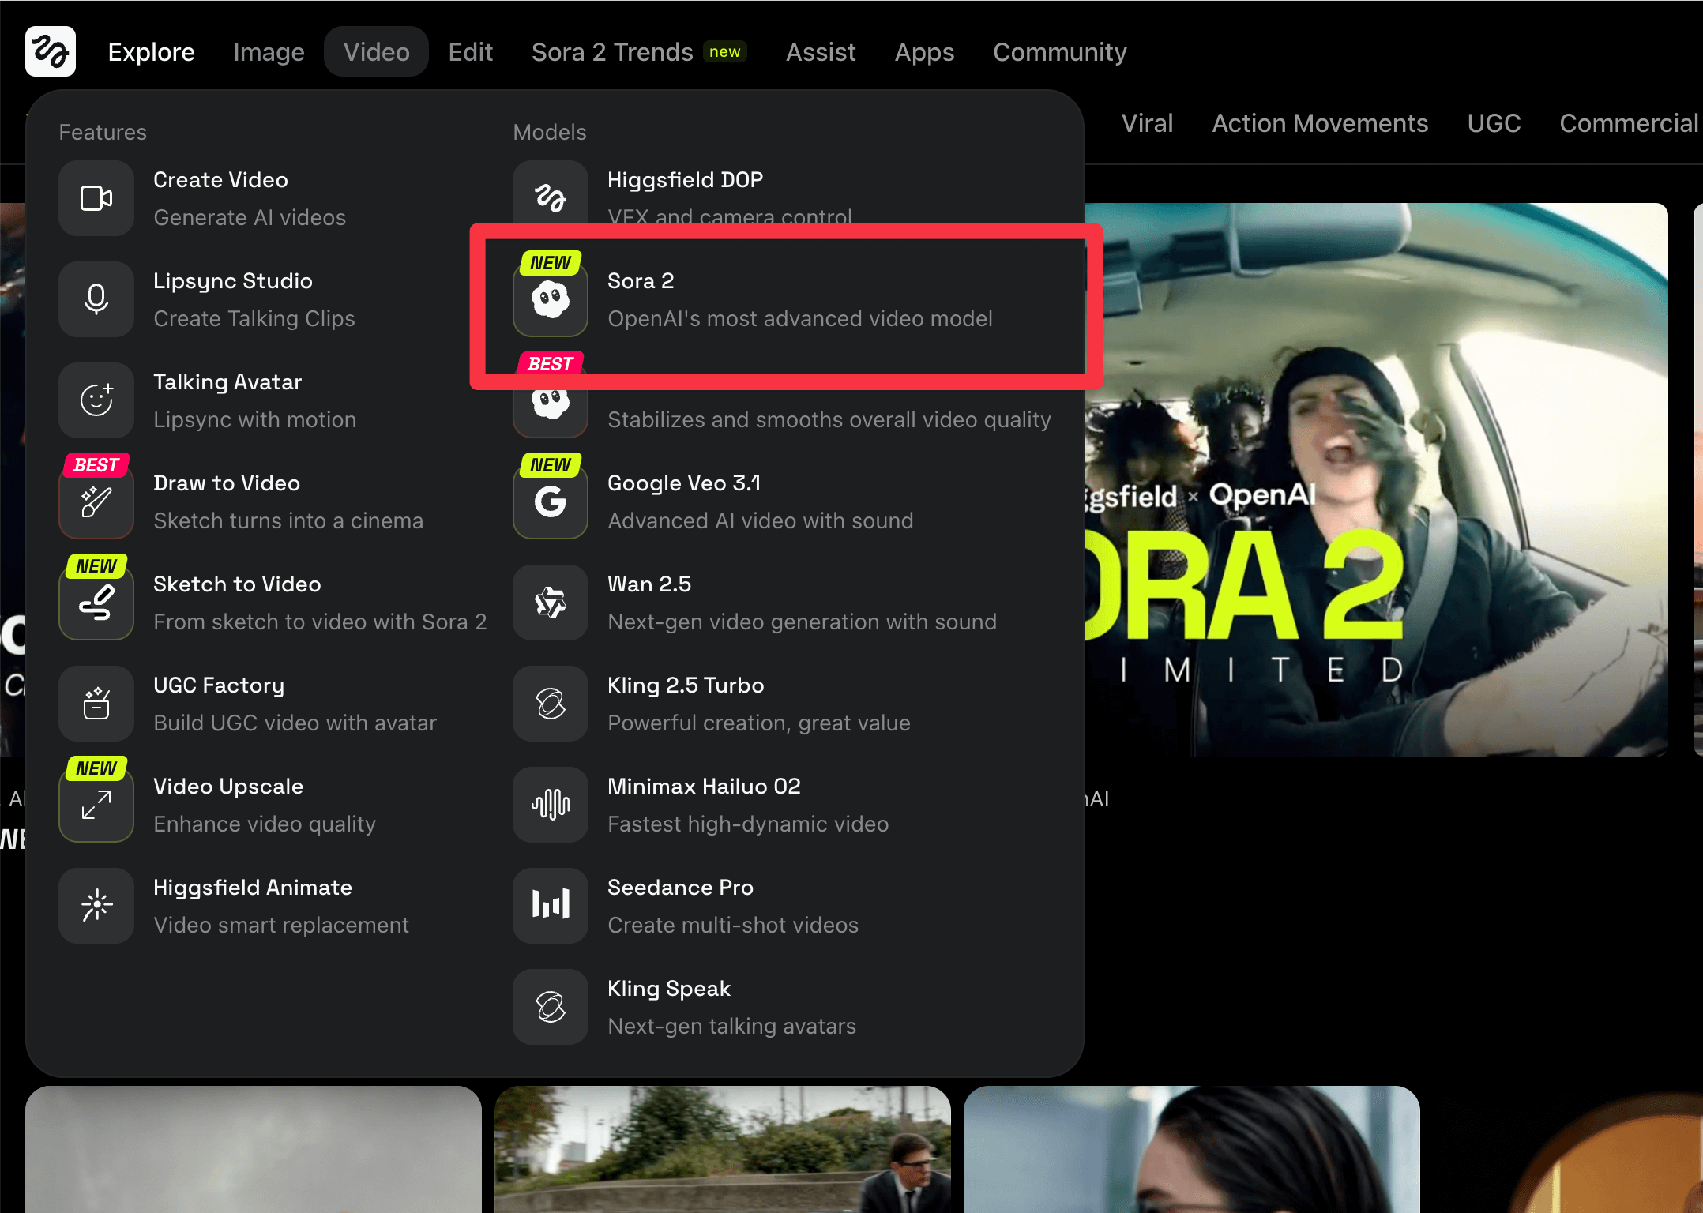Viewport: 1703px width, 1213px height.
Task: Click the Higgsfield logo icon
Action: (x=50, y=51)
